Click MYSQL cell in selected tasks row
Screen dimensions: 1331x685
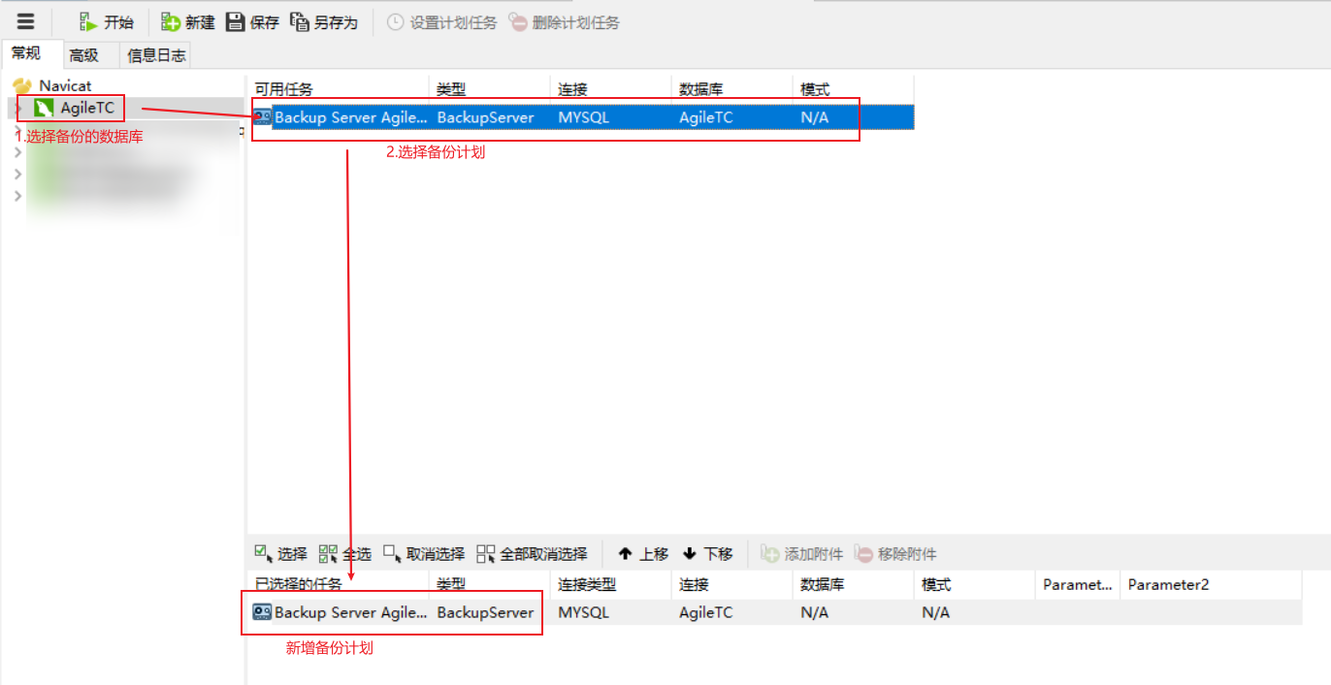tap(584, 612)
